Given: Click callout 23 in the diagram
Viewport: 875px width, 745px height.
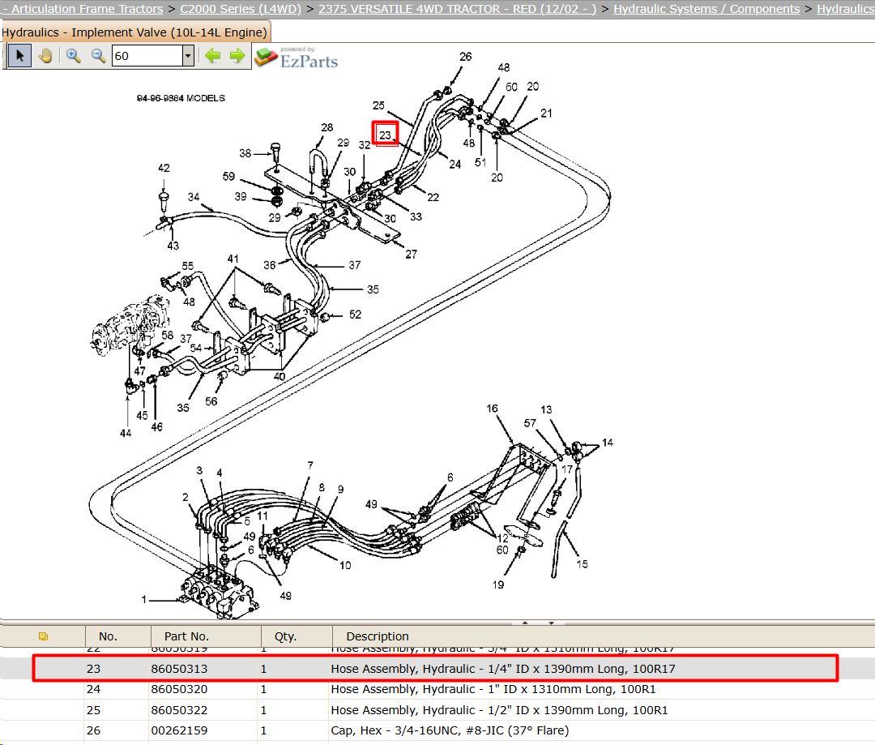Looking at the screenshot, I should [385, 135].
